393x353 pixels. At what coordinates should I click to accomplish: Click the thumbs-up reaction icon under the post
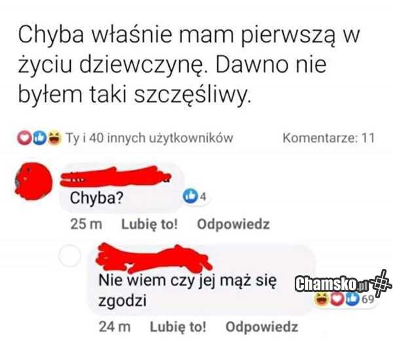(39, 138)
